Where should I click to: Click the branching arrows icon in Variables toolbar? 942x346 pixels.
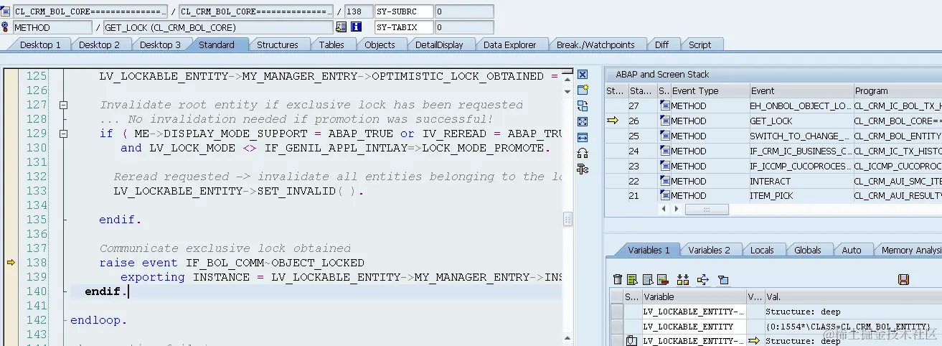(x=703, y=279)
